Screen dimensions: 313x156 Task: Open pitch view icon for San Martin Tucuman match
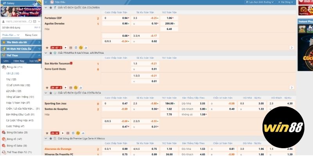point(71,87)
